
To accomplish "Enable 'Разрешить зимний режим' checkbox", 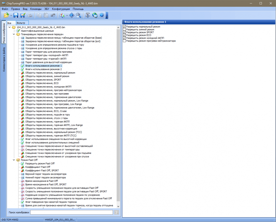I will point(124,29).
